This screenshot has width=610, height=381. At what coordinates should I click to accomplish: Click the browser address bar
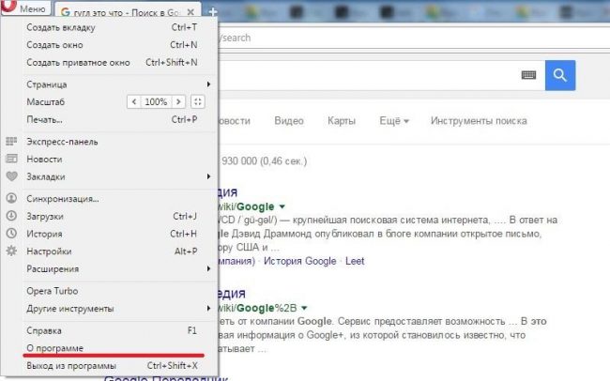412,38
